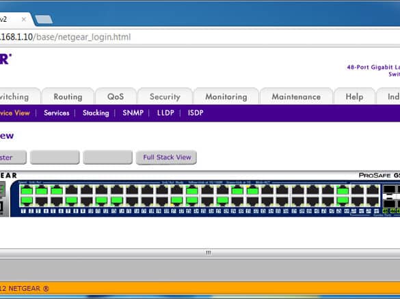Open the Stacking submenu item
The height and width of the screenshot is (299, 400).
[96, 113]
